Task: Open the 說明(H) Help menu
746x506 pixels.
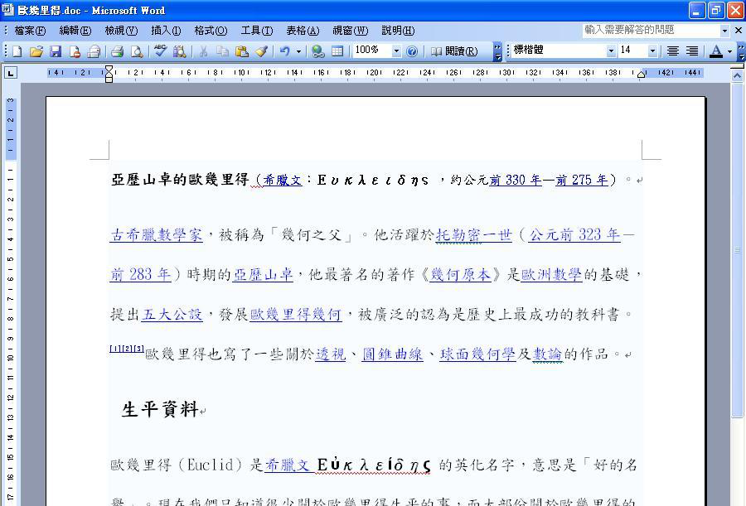Action: (398, 31)
